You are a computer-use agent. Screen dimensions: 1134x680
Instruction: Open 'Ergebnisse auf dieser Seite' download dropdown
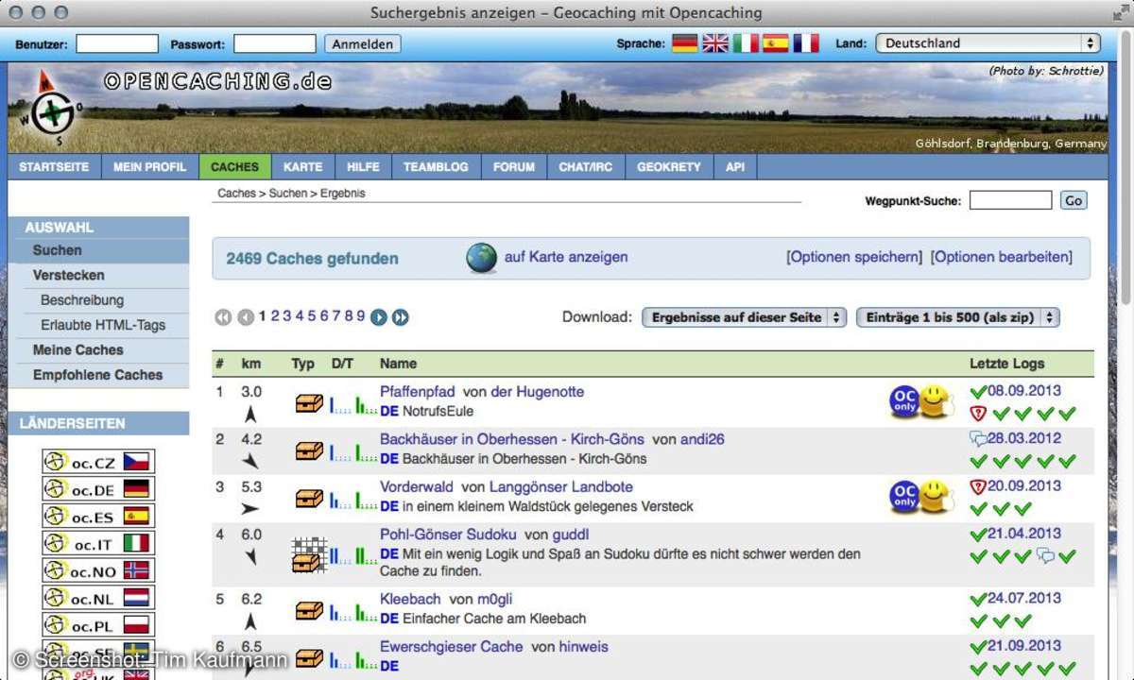[744, 317]
